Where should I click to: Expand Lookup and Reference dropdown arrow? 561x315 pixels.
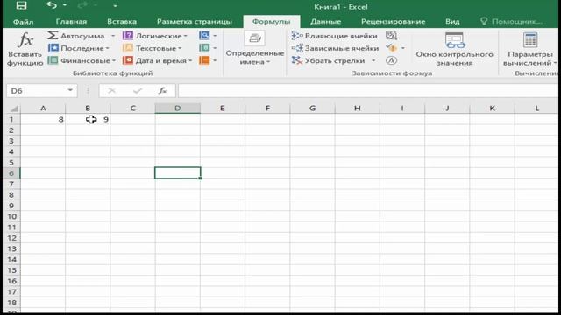pos(215,36)
